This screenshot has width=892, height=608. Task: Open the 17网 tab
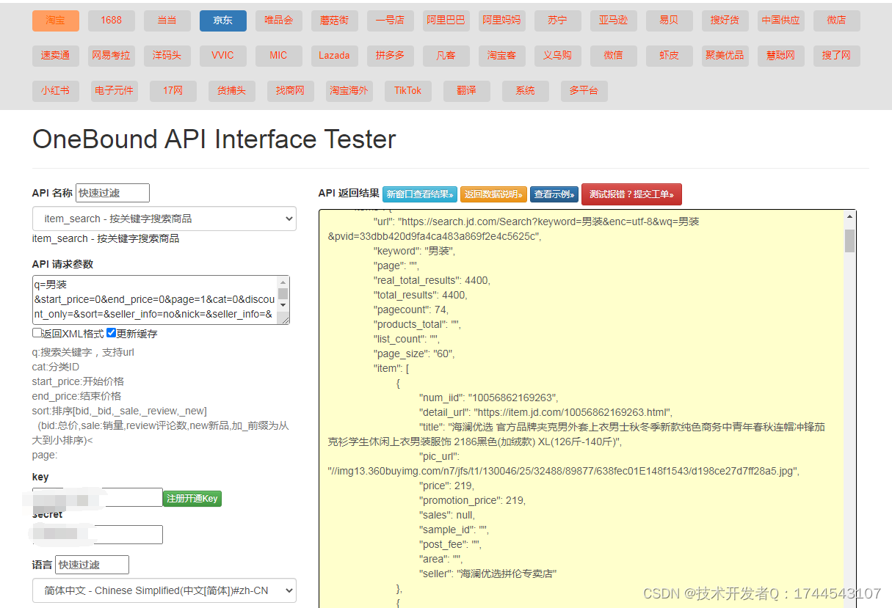(x=173, y=91)
